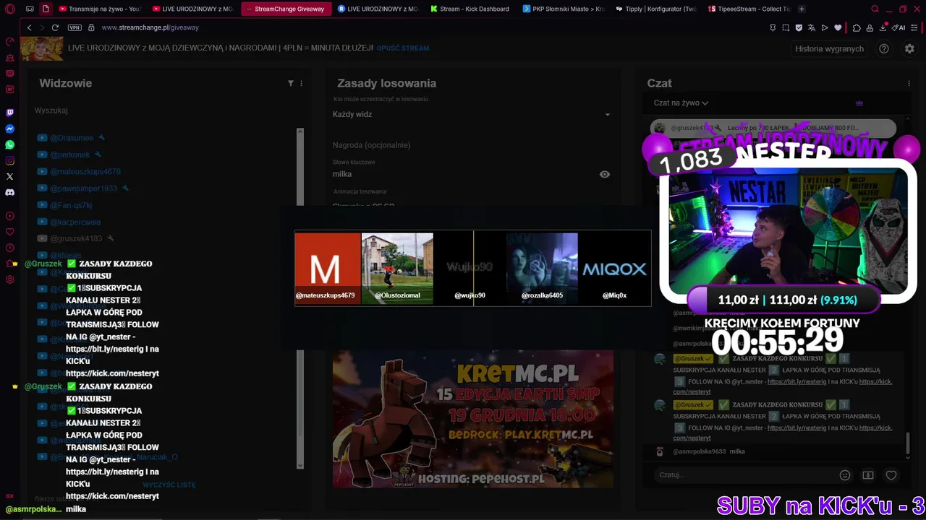Select viewer @pawejumper1933 in list
Screen dimensions: 926x520
[x=83, y=188]
